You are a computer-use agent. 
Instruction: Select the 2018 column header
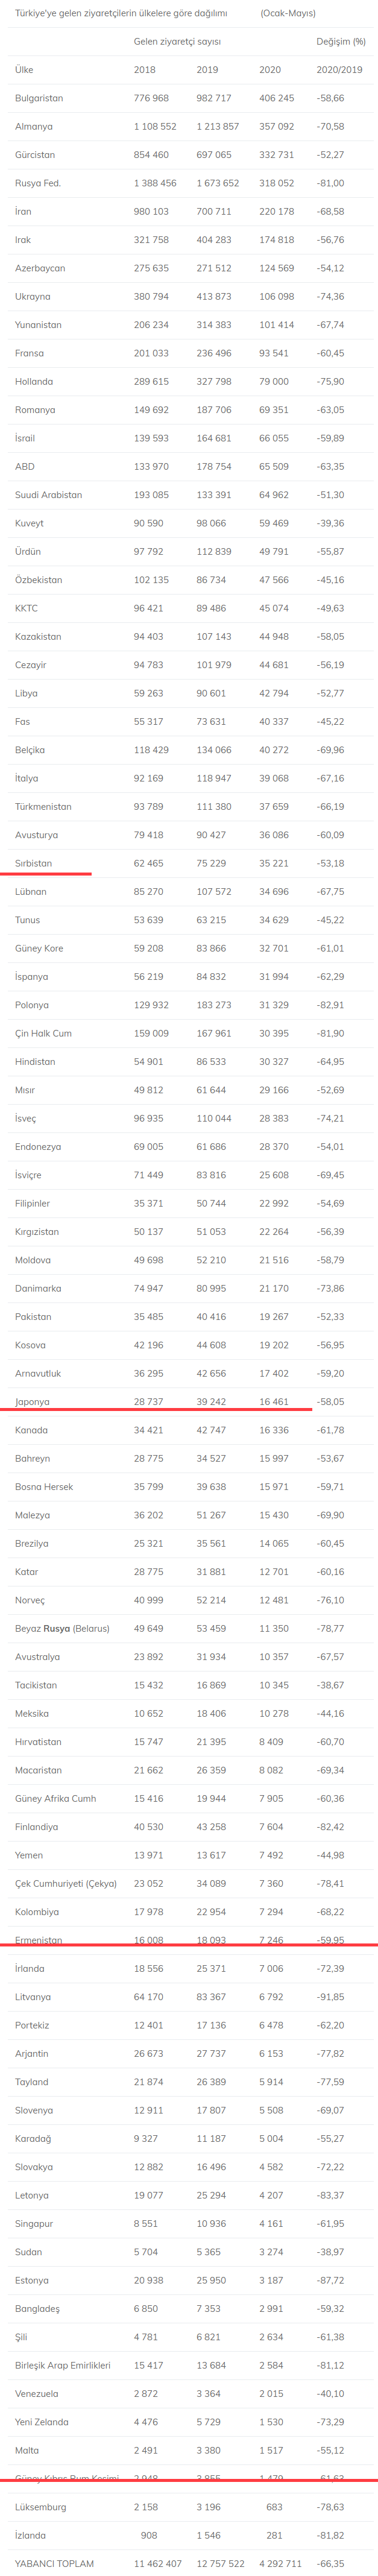(145, 70)
